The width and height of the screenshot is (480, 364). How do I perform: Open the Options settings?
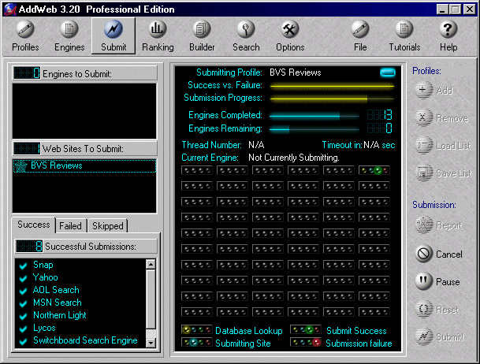290,36
